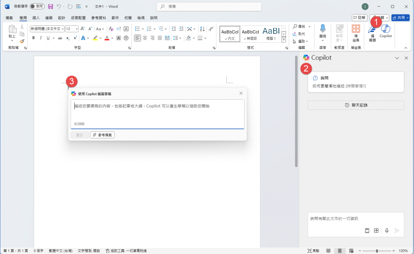
Task: Open the References (參考資料) tab
Action: pyautogui.click(x=99, y=18)
